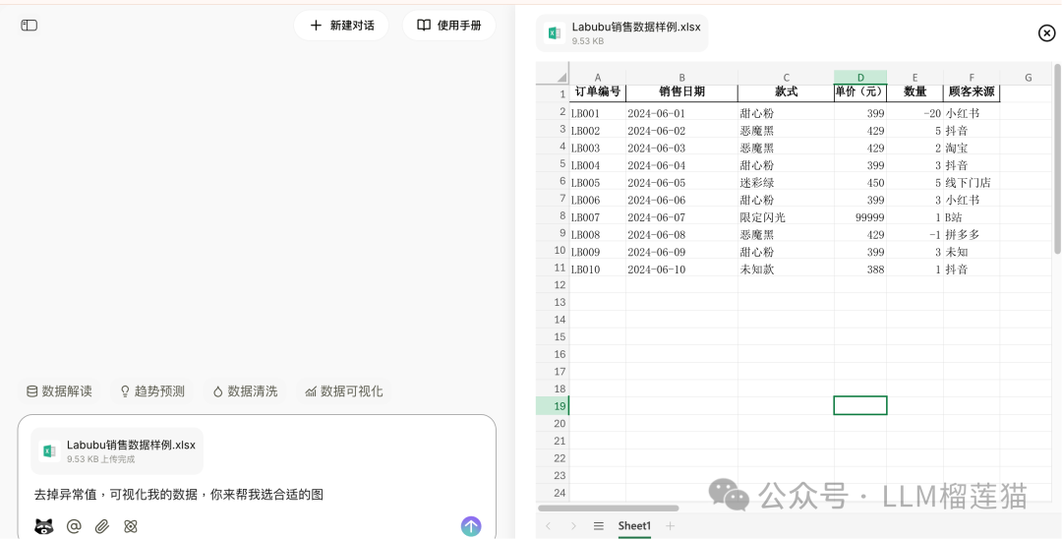Click the 销售日期 header cell
This screenshot has width=1062, height=539.
click(682, 92)
